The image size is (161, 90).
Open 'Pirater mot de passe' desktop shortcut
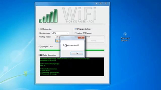[125, 37]
